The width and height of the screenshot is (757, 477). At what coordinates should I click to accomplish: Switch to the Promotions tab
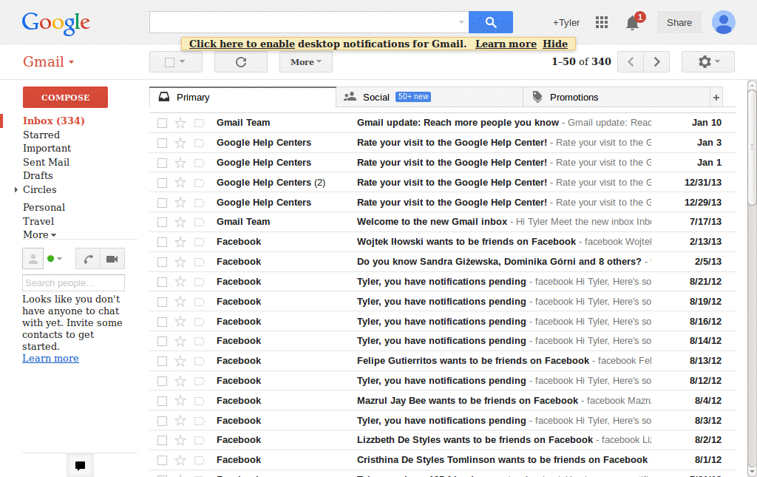tap(617, 98)
